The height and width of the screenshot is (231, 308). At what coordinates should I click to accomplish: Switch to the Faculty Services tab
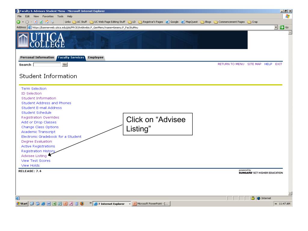click(x=71, y=57)
